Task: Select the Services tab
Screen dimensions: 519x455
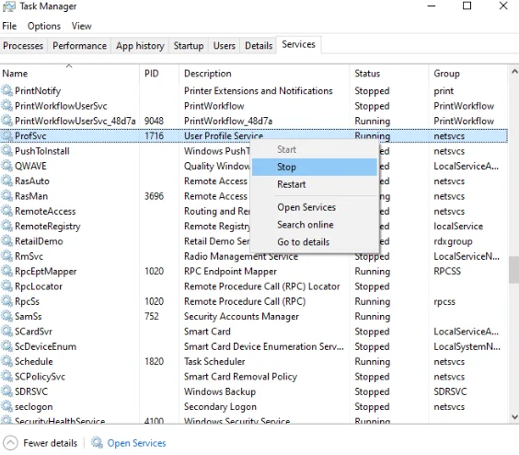Action: (x=298, y=44)
